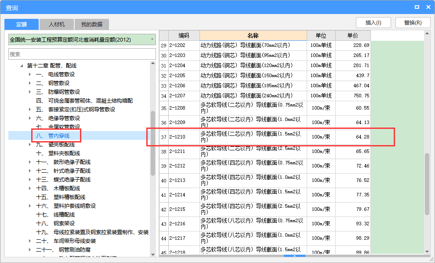The image size is (435, 263).
Task: Collapse 第十二章 配管、配线 node
Action: 22,66
